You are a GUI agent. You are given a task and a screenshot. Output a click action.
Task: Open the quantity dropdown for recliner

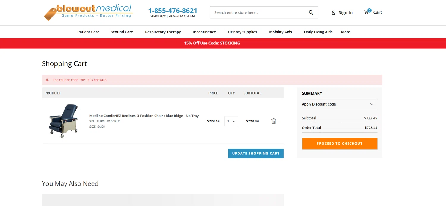pos(231,121)
